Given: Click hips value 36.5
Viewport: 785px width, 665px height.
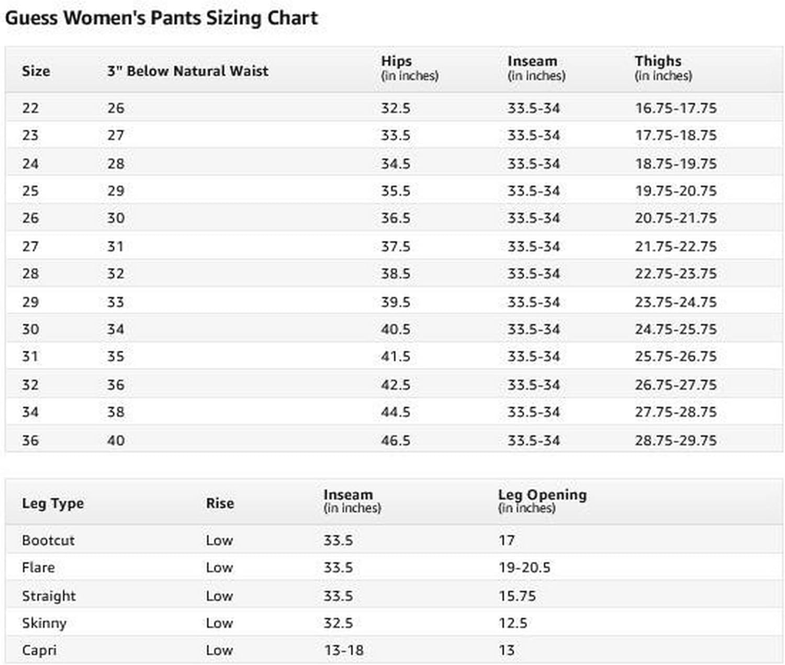Looking at the screenshot, I should click(x=395, y=218).
